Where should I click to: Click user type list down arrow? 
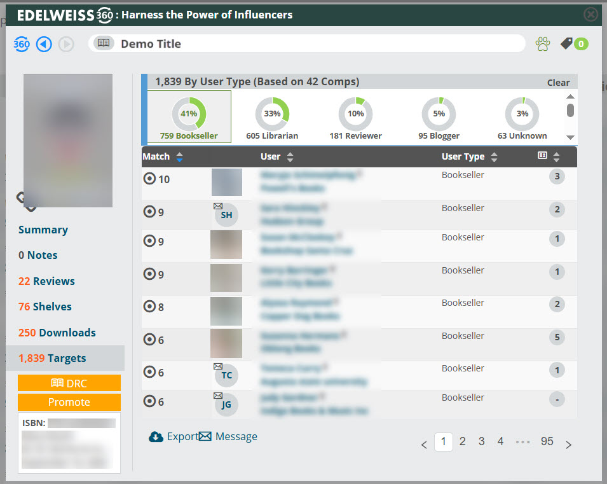click(570, 137)
